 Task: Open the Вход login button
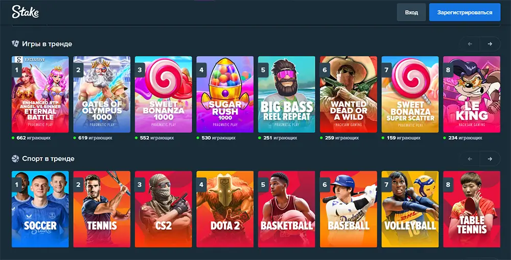click(x=411, y=12)
